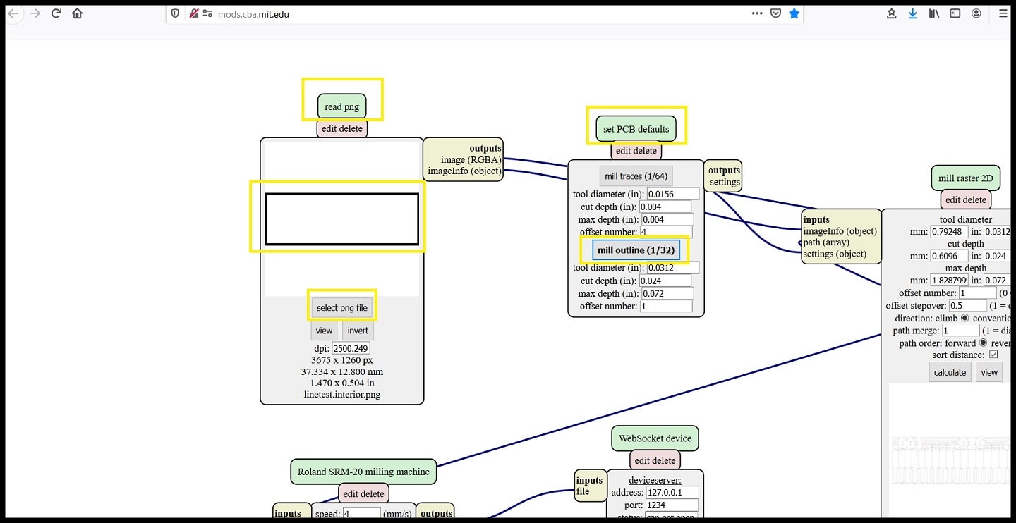The image size is (1016, 523).
Task: Open the Firefox account icon
Action: [976, 13]
